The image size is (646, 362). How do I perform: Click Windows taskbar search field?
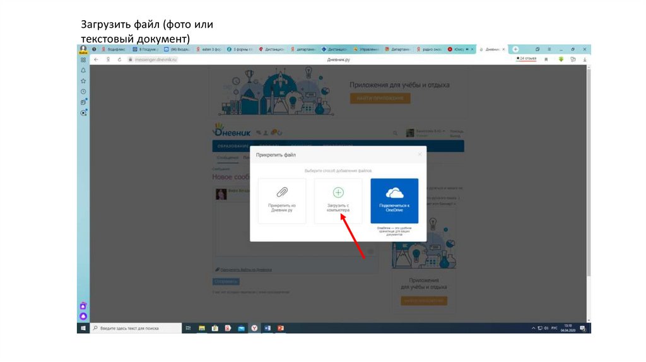point(136,328)
